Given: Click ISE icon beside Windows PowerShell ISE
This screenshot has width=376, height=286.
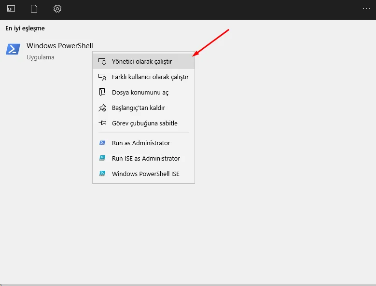Looking at the screenshot, I should [102, 174].
